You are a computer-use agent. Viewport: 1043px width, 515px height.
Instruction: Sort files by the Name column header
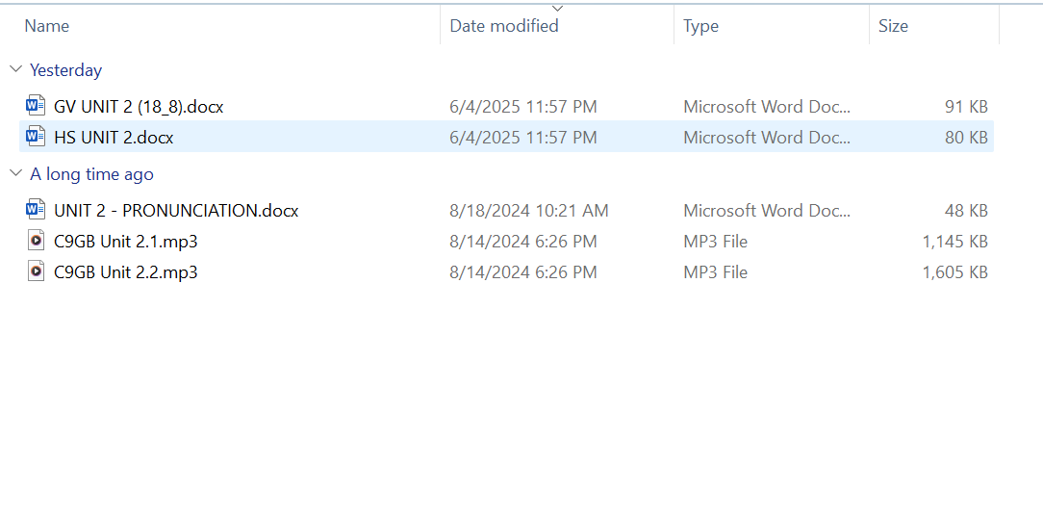pyautogui.click(x=47, y=26)
